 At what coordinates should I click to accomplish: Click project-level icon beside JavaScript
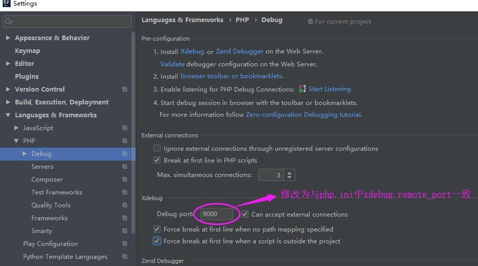125,128
